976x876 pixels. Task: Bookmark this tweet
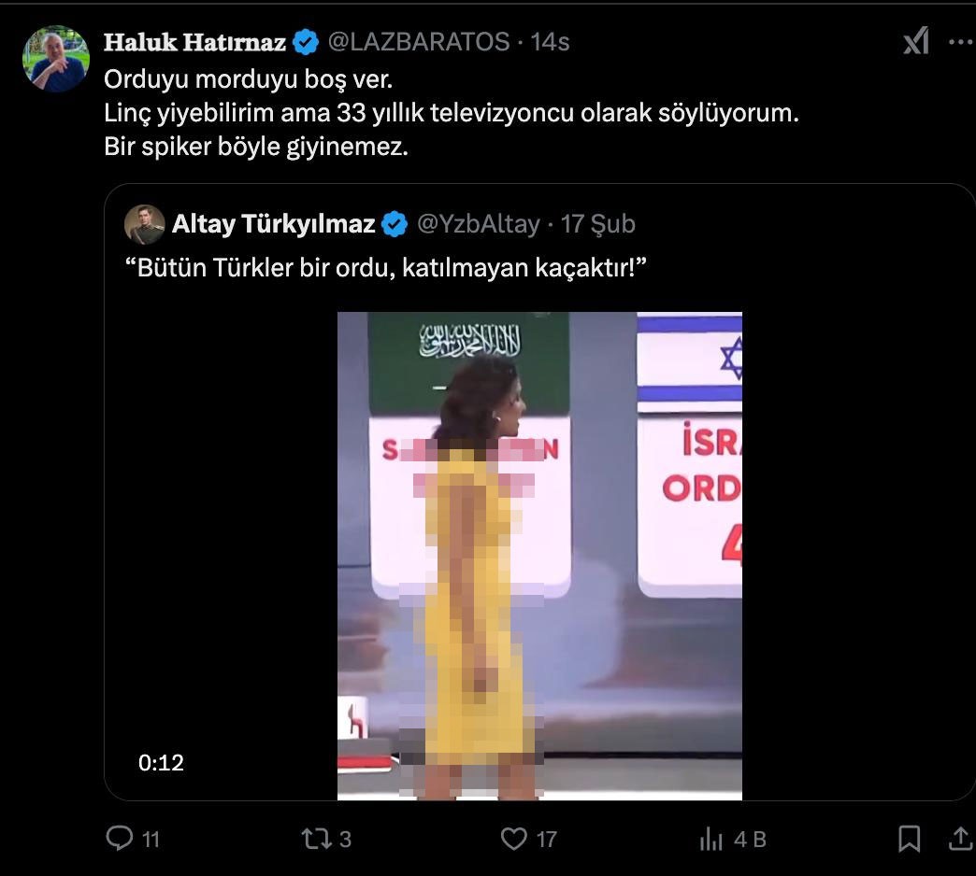coord(910,838)
